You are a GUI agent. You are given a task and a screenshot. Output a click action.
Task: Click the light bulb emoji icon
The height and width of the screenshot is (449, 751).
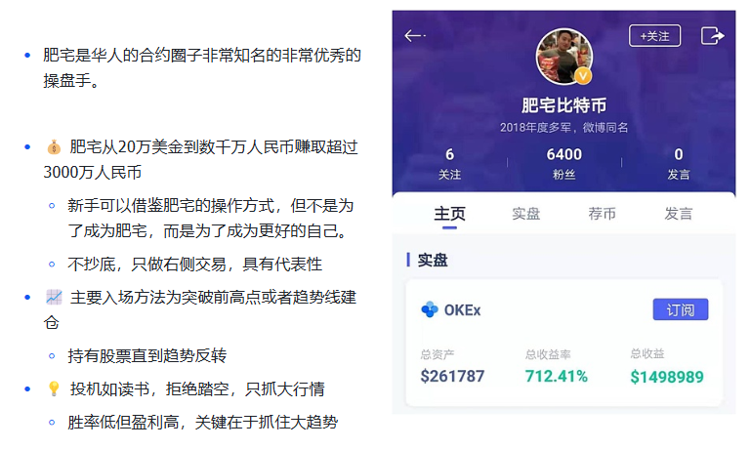pyautogui.click(x=54, y=388)
